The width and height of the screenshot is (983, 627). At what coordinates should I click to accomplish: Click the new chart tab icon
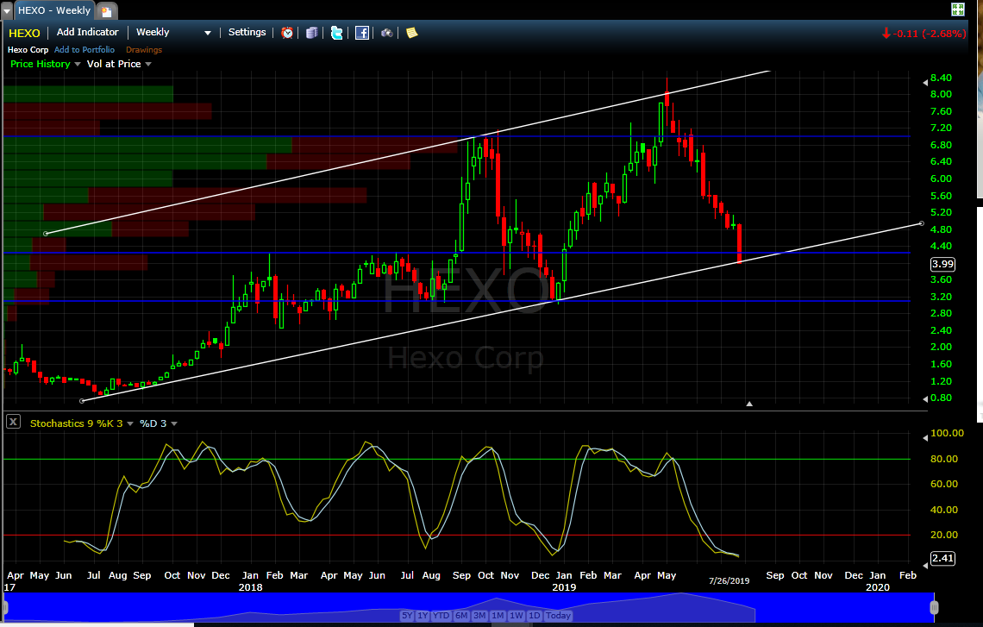(107, 10)
